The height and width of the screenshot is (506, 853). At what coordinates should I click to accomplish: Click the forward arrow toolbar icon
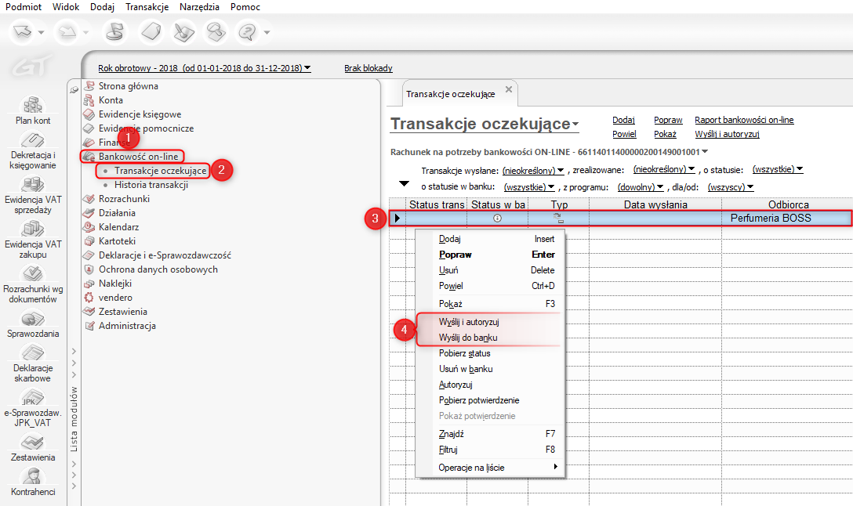pos(67,31)
